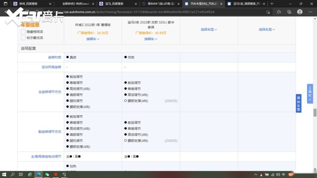317x178 pixels.
Task: Expand 换辆车 under 林肯Z
Action: click(93, 39)
